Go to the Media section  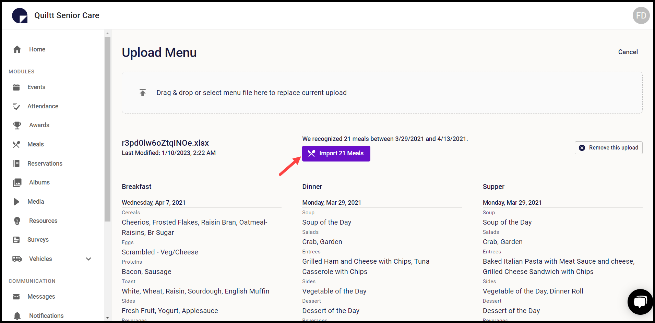click(36, 202)
